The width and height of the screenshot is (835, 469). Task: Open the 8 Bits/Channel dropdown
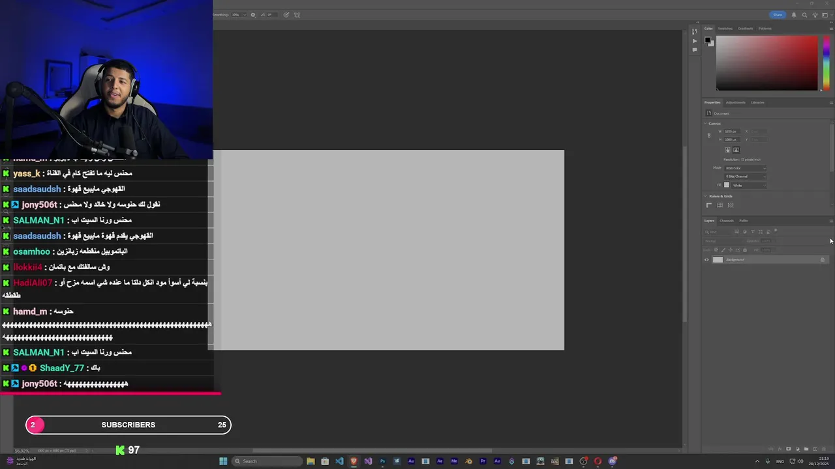(745, 177)
